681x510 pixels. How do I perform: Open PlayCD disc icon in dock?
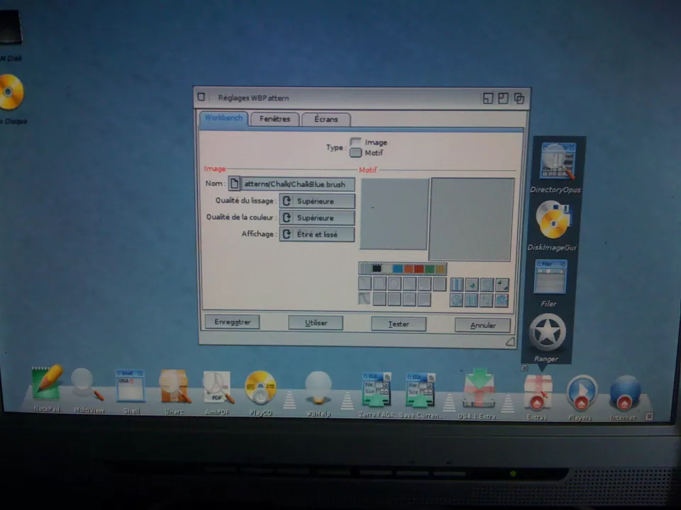tap(260, 387)
